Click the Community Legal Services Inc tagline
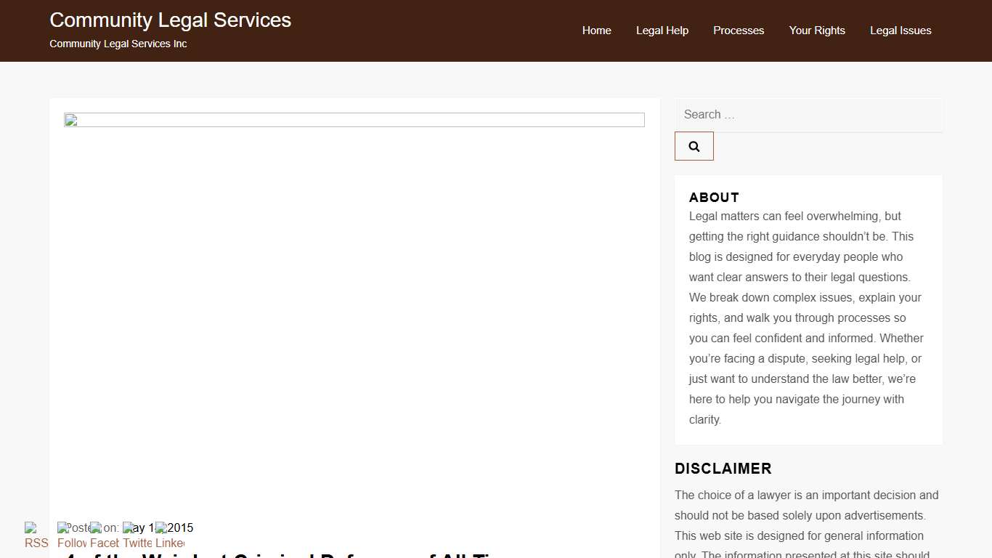This screenshot has height=558, width=992. pyautogui.click(x=118, y=44)
